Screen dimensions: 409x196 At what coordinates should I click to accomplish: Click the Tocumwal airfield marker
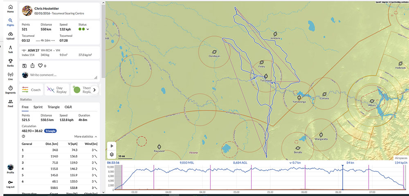tap(266, 76)
